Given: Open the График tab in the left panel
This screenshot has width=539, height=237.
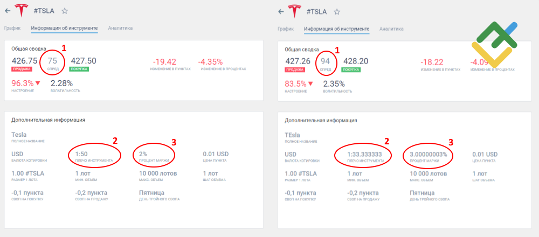Looking at the screenshot, I should (x=12, y=28).
